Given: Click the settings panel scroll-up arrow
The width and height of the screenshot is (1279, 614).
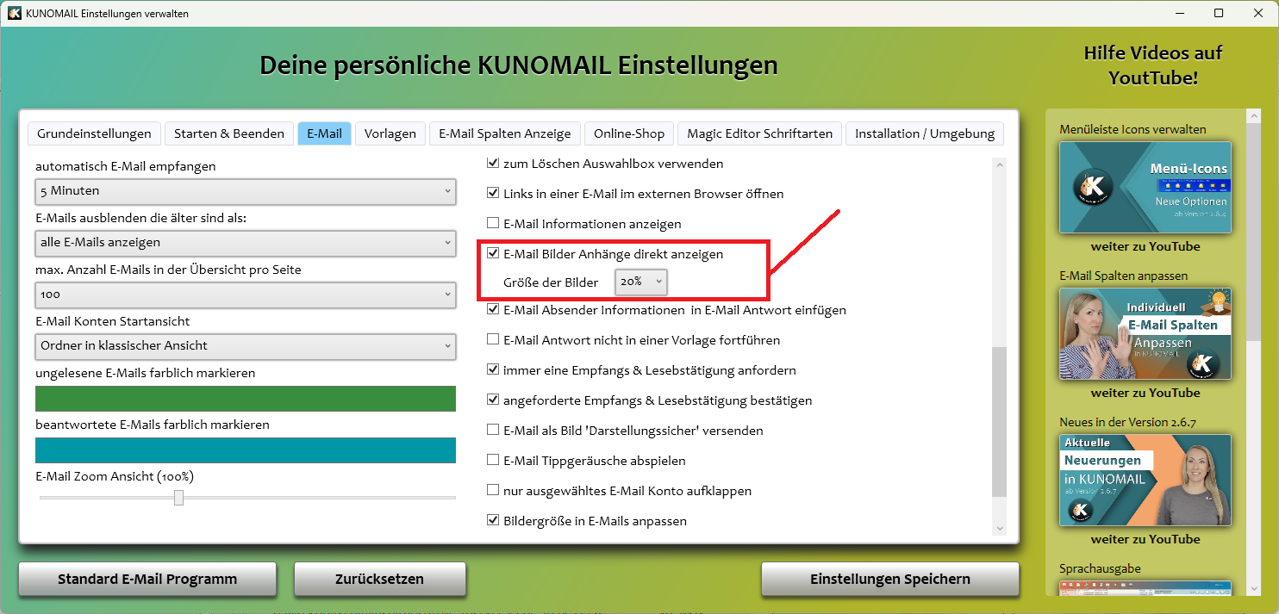Looking at the screenshot, I should (1000, 164).
